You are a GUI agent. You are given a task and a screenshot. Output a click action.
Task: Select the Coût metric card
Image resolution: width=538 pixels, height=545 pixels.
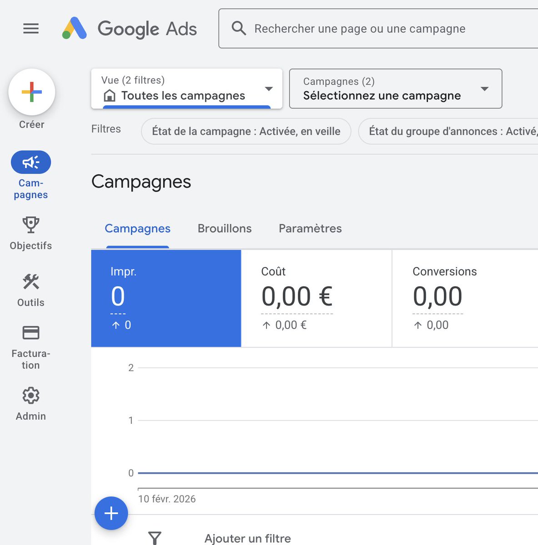coord(317,298)
